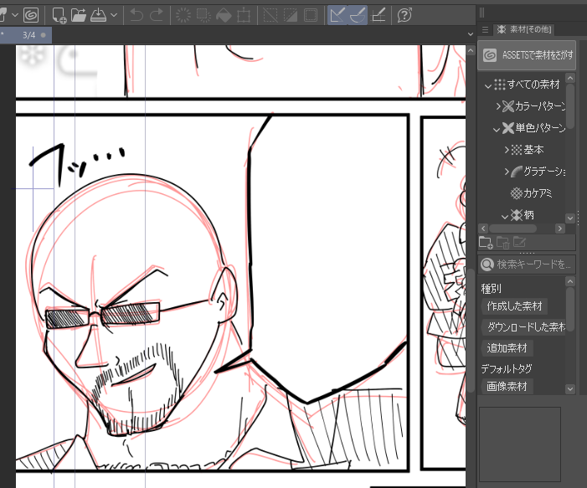Image resolution: width=587 pixels, height=488 pixels.
Task: Collapse the すべての素材 tree node
Action: (x=488, y=85)
